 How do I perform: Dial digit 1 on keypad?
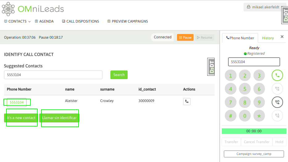[231, 75]
